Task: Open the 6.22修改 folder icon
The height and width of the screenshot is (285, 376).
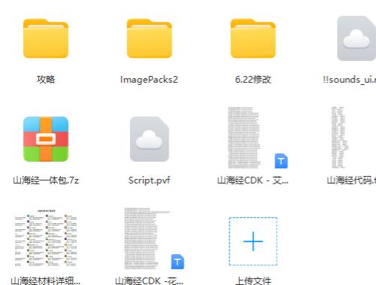Action: [x=253, y=38]
